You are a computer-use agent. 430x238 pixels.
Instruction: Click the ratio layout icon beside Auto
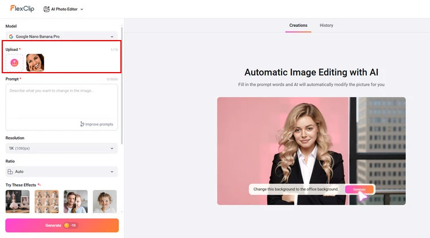point(10,172)
